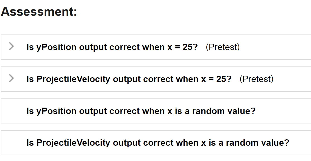Click the chevron beside the second pretest item
Image resolution: width=311 pixels, height=161 pixels.
tap(11, 79)
